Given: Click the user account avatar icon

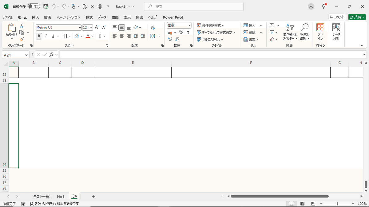Looking at the screenshot, I should coord(311,6).
